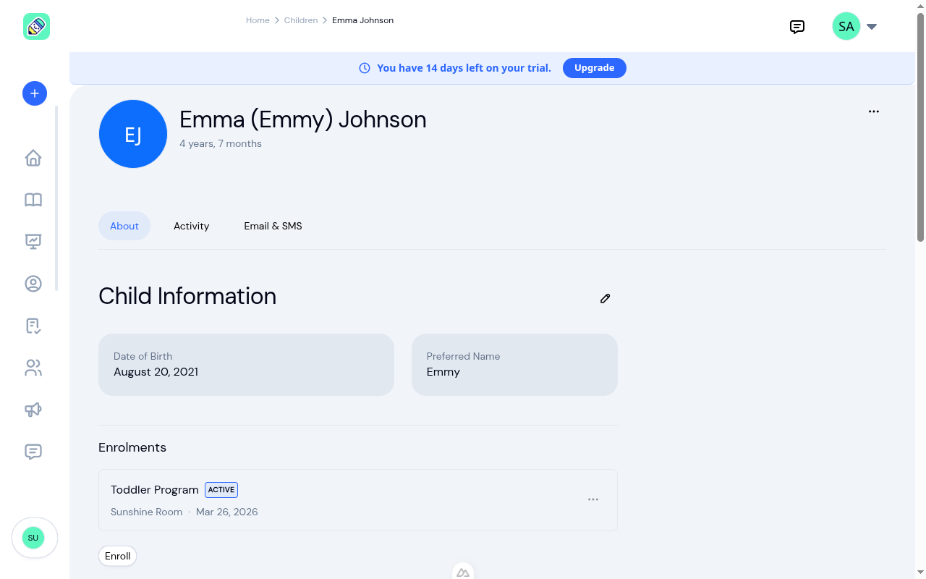Edit Child Information with pencil icon
Image resolution: width=926 pixels, height=579 pixels.
[x=606, y=298]
